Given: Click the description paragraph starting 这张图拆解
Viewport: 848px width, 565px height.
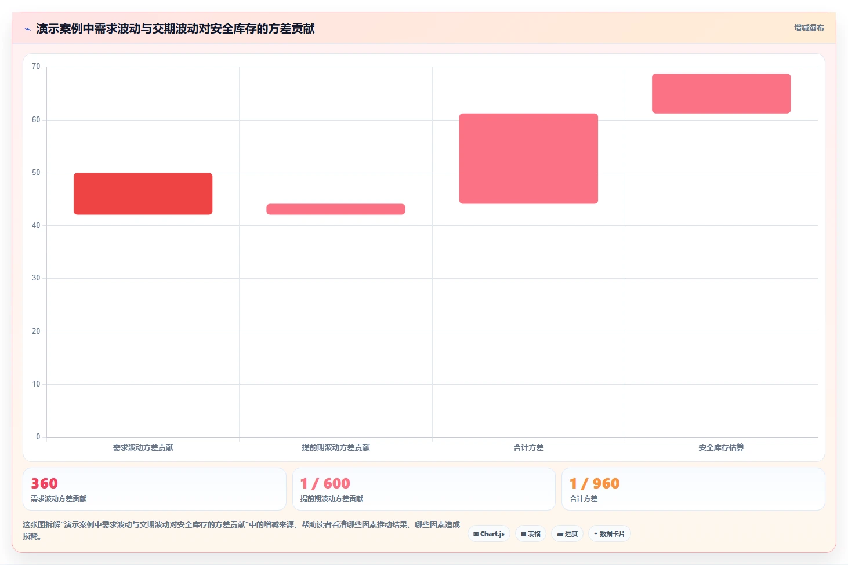Looking at the screenshot, I should pos(241,530).
